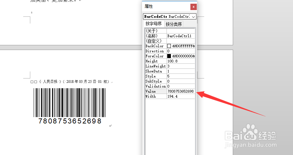Edit the Validation value 0

tap(181, 86)
